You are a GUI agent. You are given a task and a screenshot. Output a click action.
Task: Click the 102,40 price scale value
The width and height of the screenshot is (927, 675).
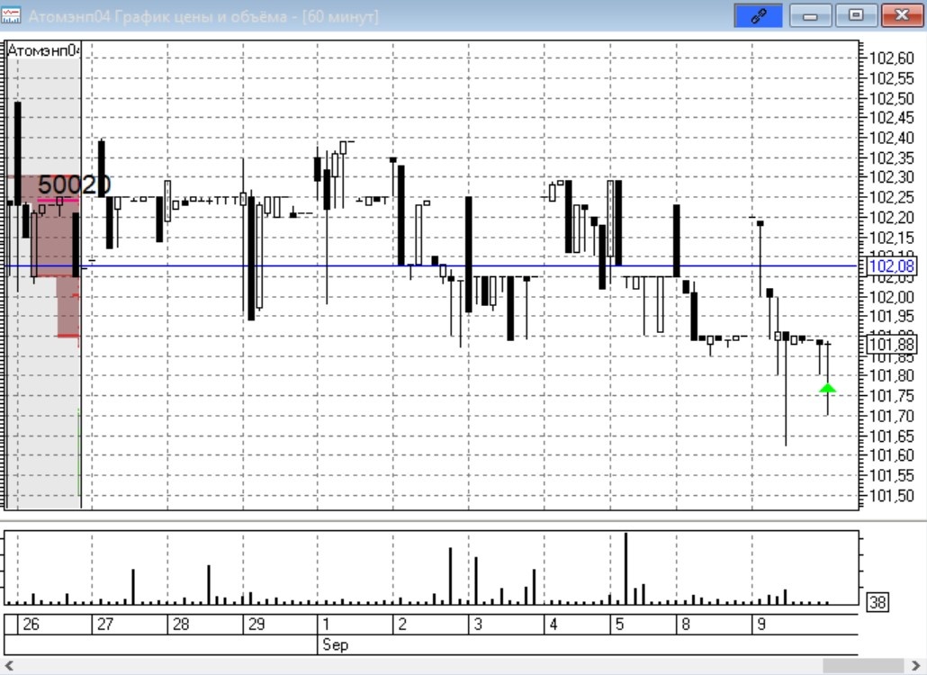coord(892,138)
